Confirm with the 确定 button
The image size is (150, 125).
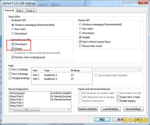(x=102, y=120)
